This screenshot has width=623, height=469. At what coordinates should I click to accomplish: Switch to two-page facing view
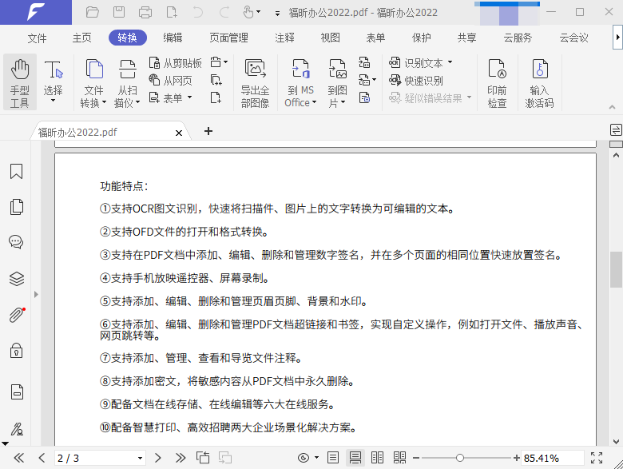point(377,458)
